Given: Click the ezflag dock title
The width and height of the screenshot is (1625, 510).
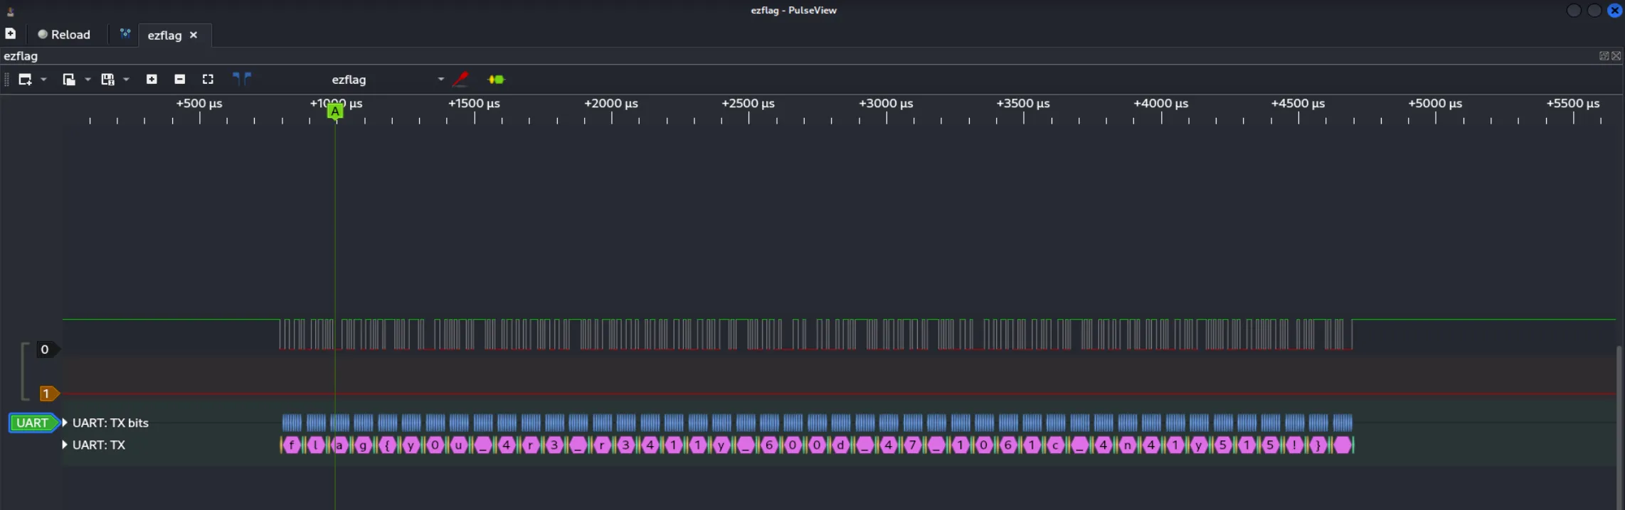Looking at the screenshot, I should [21, 55].
